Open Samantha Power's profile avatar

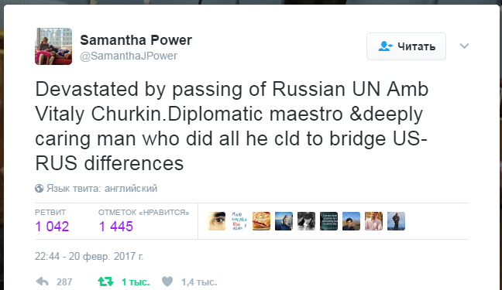(x=53, y=46)
